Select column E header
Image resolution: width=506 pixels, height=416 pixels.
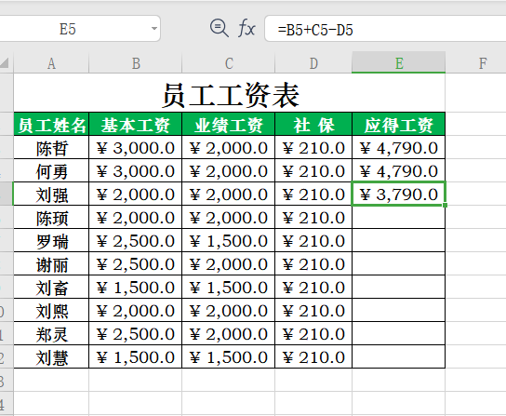[398, 62]
